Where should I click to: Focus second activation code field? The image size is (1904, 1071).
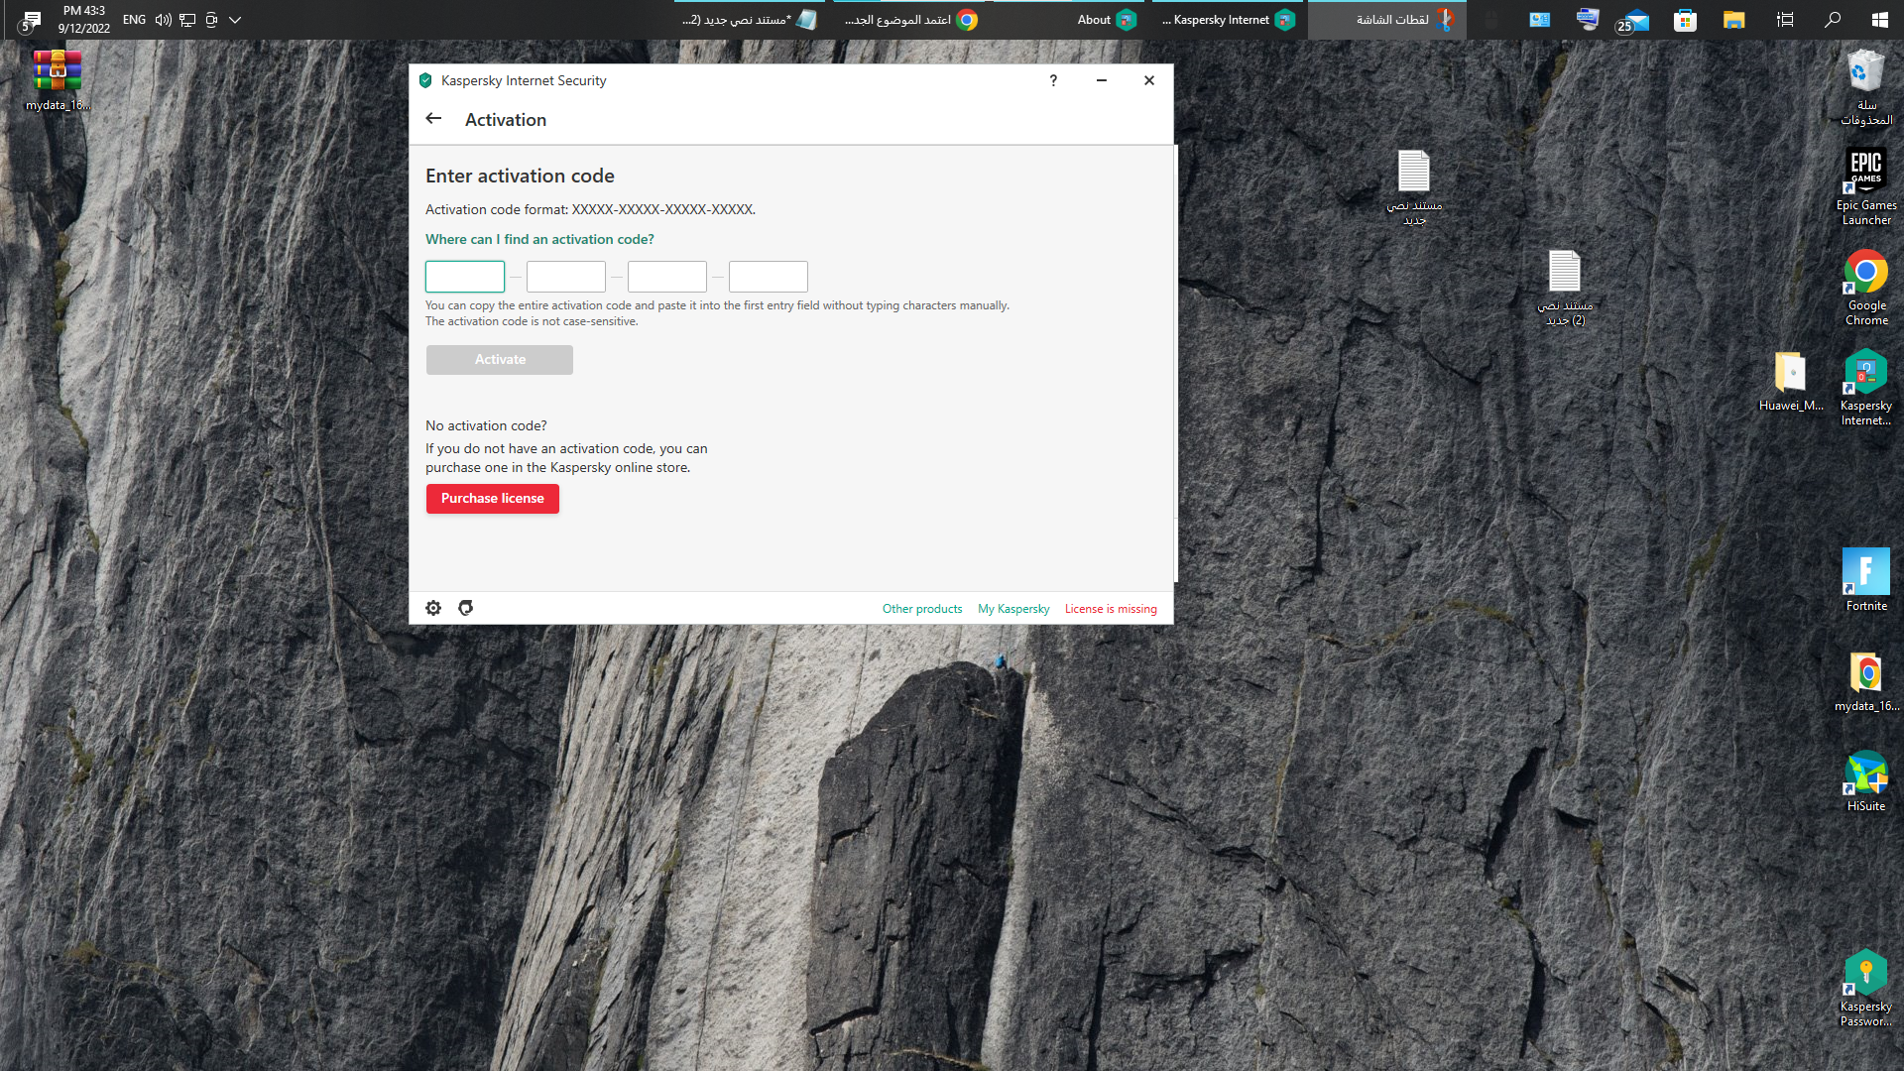coord(566,277)
